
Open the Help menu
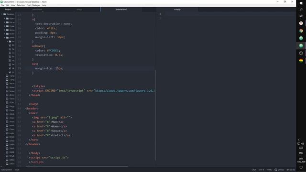click(x=44, y=5)
